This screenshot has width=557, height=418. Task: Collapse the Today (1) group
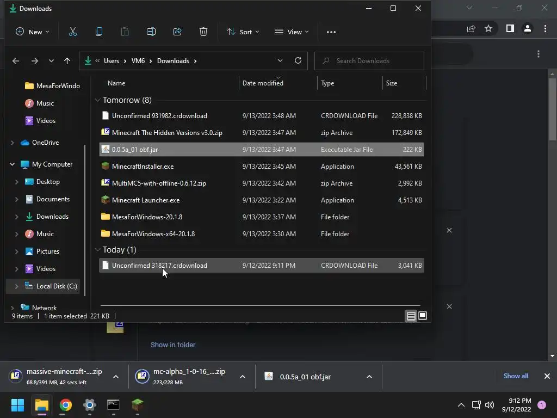(x=98, y=250)
